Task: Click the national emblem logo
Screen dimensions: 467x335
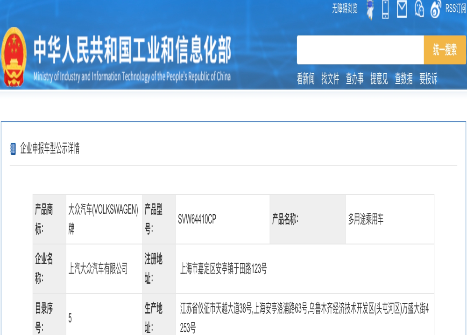Action: [x=14, y=57]
